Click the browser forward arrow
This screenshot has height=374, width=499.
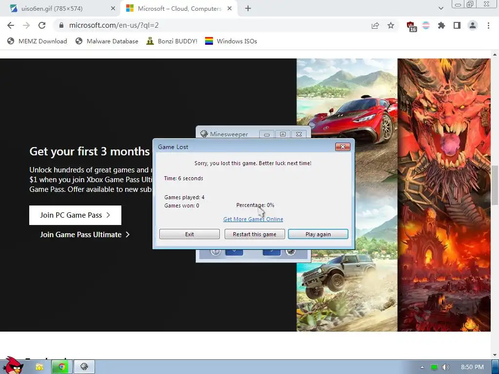(x=26, y=25)
